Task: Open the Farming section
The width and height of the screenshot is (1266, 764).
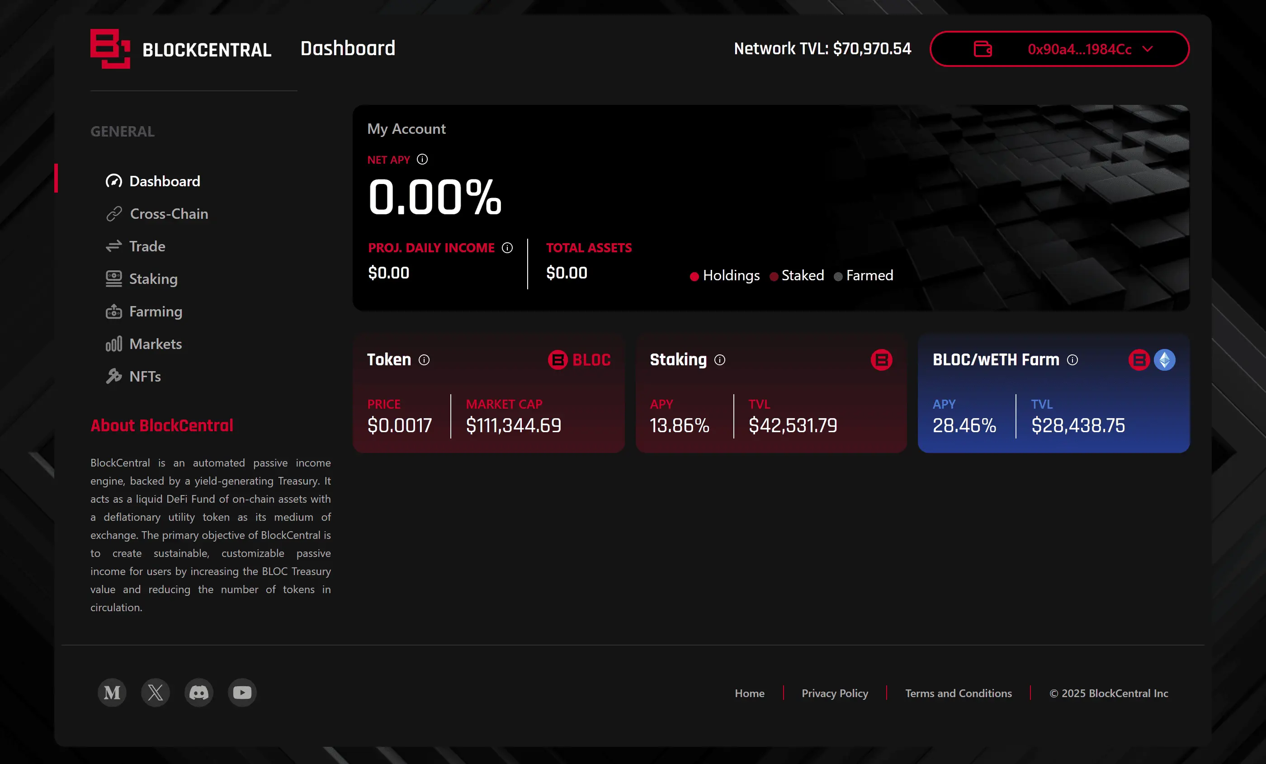Action: (113, 311)
